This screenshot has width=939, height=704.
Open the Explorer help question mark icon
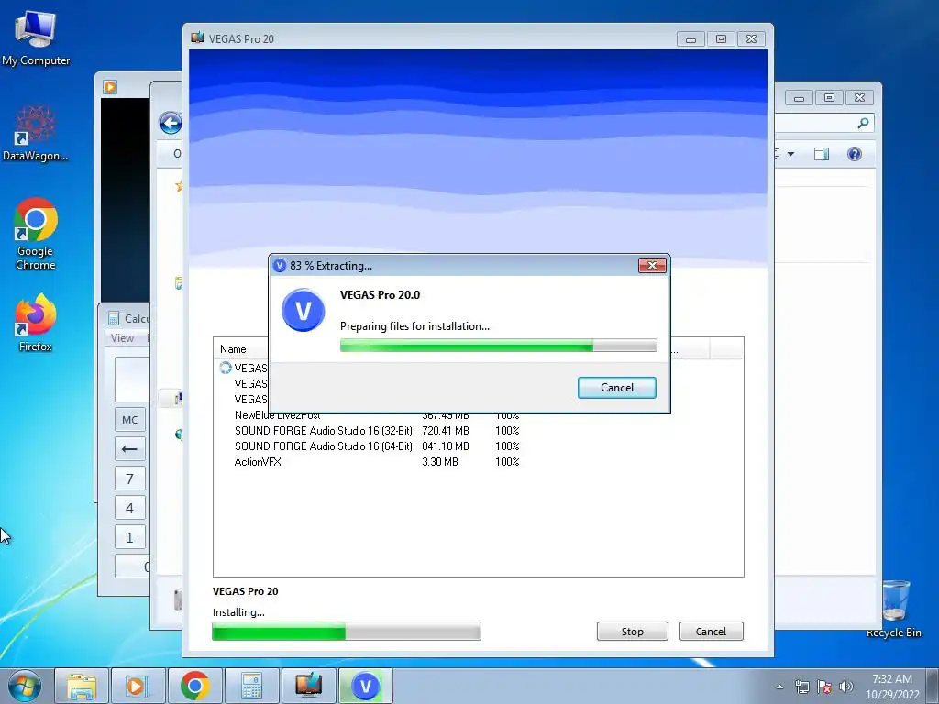[855, 154]
